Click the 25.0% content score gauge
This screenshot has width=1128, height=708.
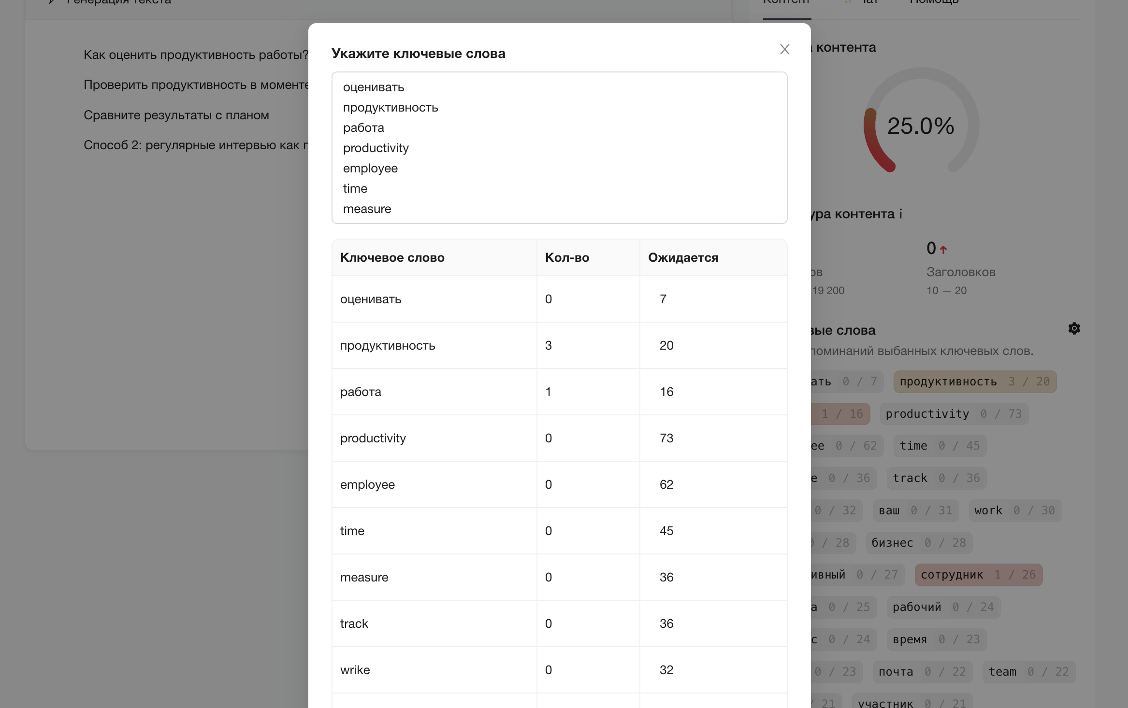click(x=921, y=126)
